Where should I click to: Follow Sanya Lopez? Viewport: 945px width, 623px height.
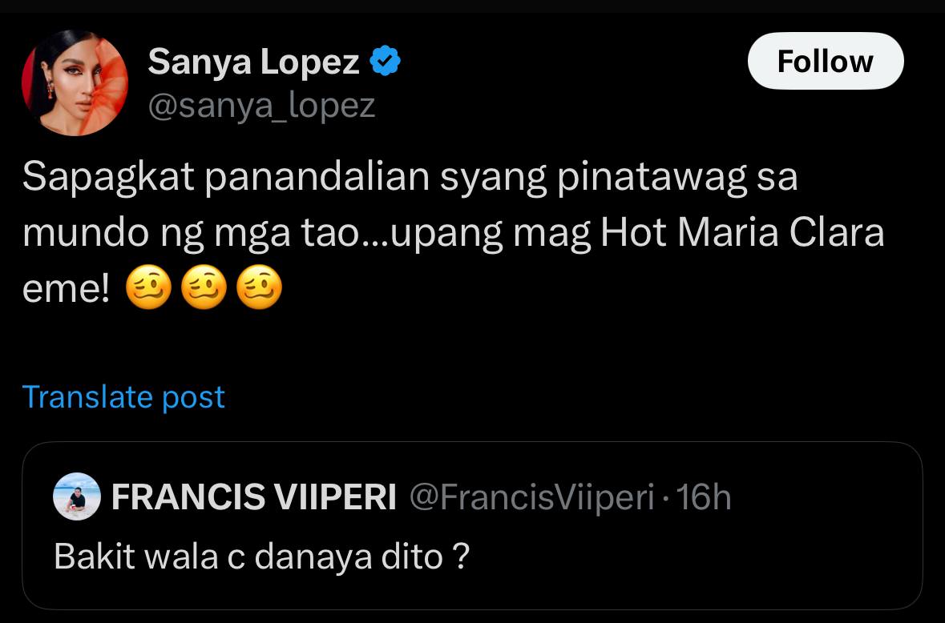(825, 60)
